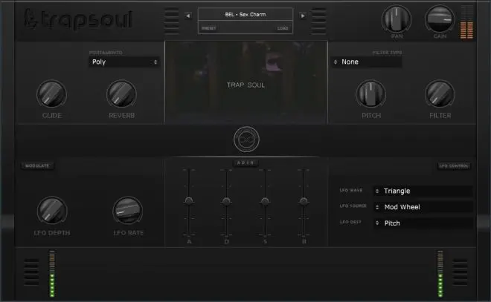Click the trapsoul logo
The width and height of the screenshot is (491, 302).
click(x=78, y=19)
